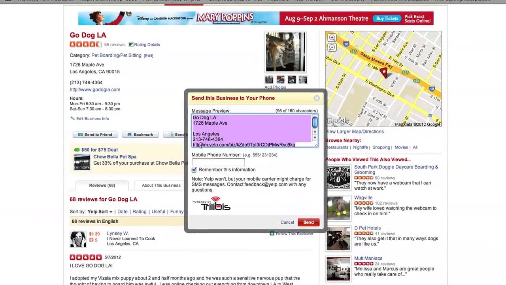Switch to the About This Business tab

coord(161,185)
